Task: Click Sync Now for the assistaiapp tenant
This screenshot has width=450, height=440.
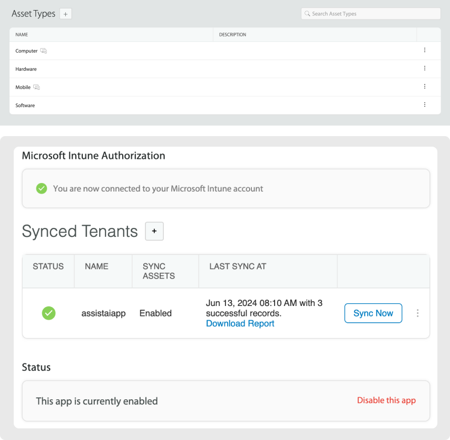Action: pyautogui.click(x=373, y=313)
